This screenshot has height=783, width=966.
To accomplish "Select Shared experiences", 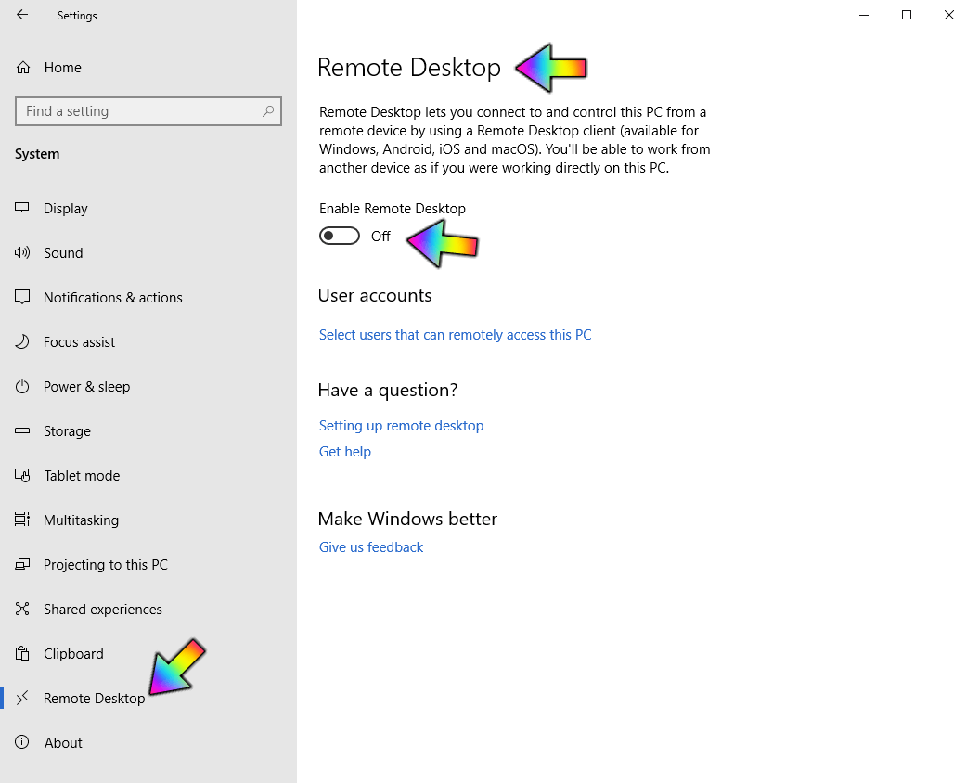I will [x=148, y=609].
